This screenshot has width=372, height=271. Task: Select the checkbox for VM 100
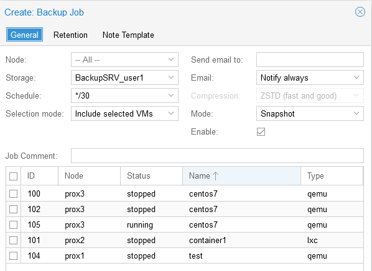click(13, 193)
